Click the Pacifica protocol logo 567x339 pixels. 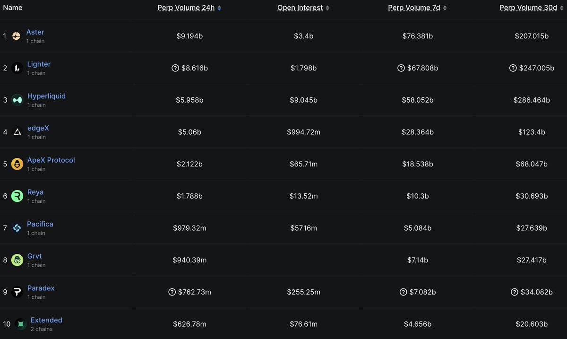(x=17, y=228)
